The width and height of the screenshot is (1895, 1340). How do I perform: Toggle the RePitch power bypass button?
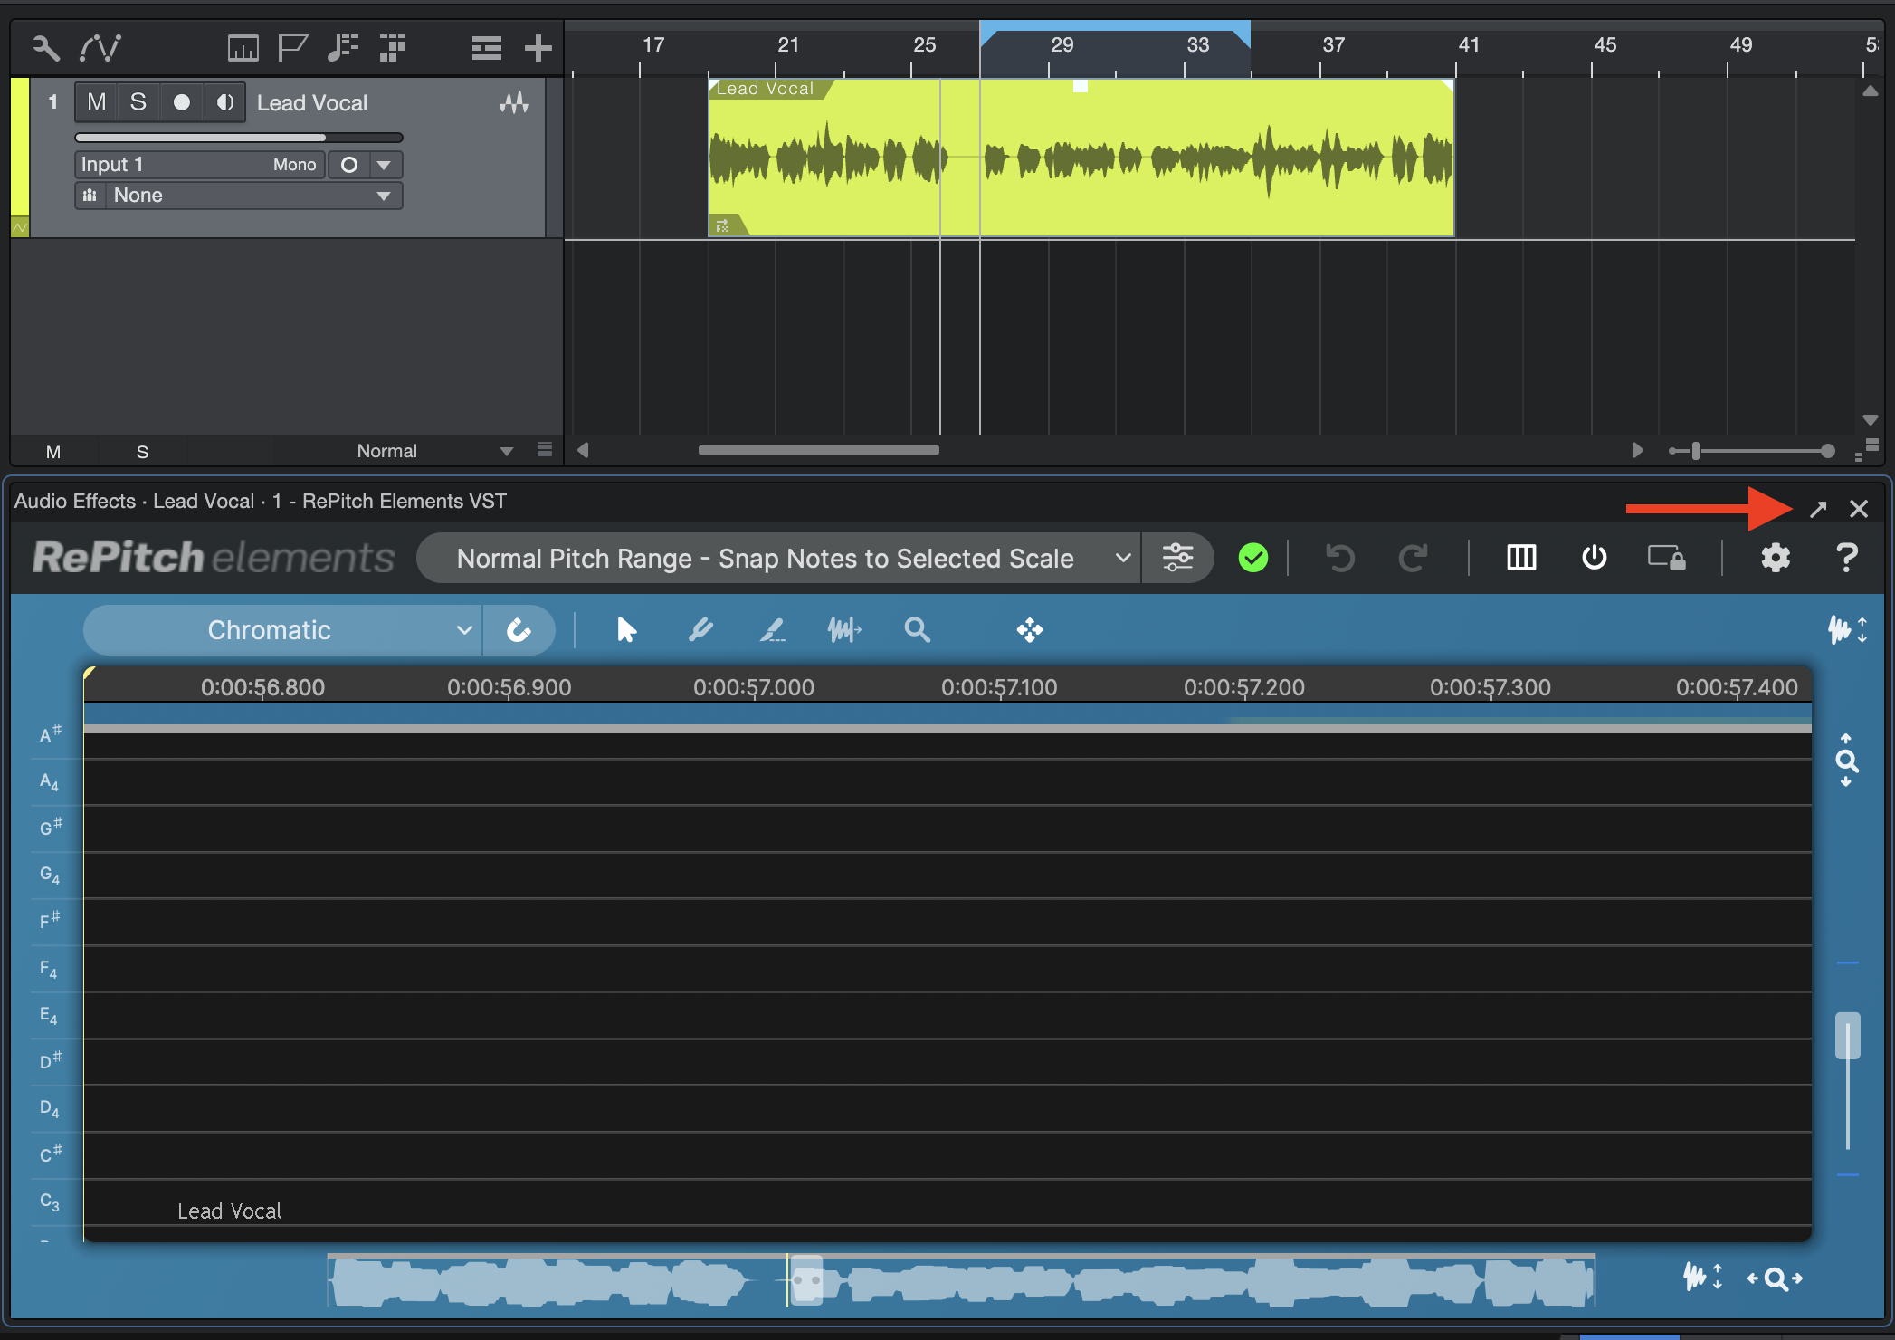pos(1594,558)
